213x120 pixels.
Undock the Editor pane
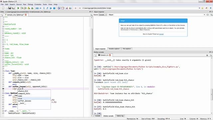coord(90,12)
